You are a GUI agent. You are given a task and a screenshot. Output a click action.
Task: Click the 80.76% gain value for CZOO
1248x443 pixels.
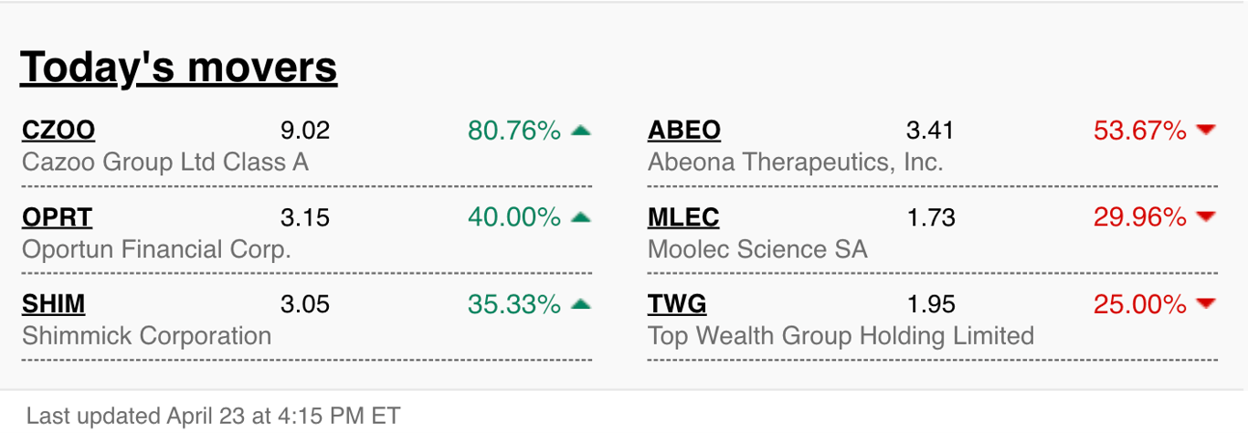pyautogui.click(x=514, y=131)
